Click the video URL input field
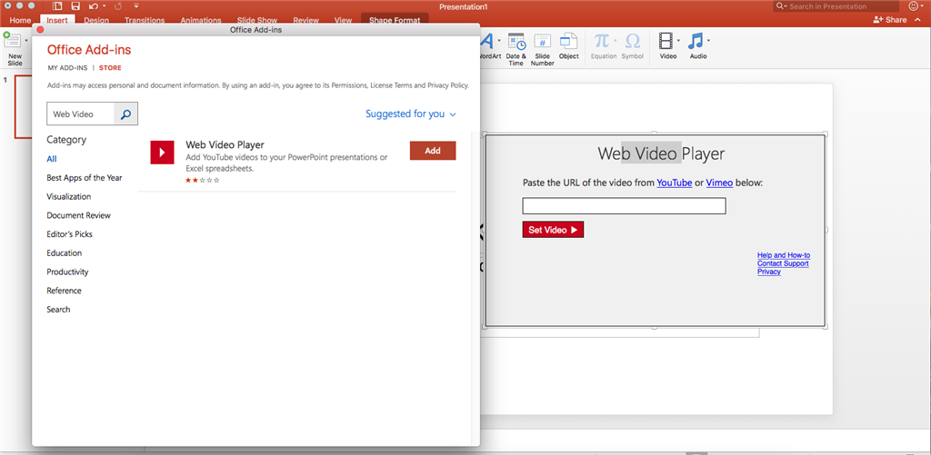Screen dimensions: 931x455 coord(624,206)
